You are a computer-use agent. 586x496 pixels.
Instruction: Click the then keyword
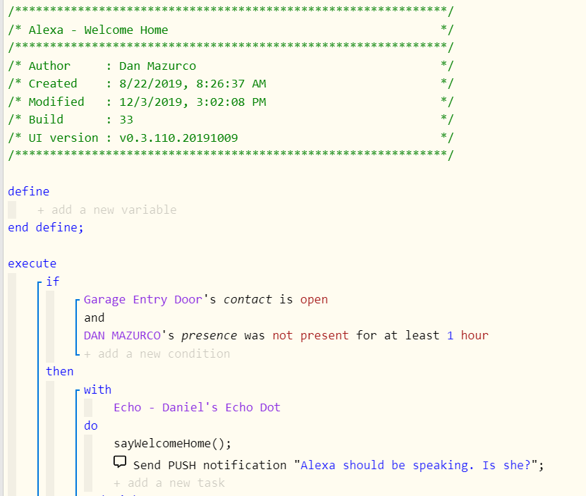pyautogui.click(x=59, y=371)
